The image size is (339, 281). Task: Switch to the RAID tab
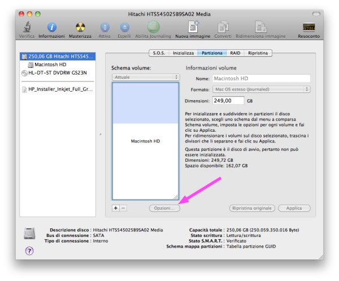pyautogui.click(x=235, y=53)
